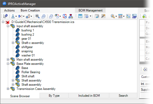Click the green download arrow icon in Scene panel
The width and height of the screenshot is (153, 104).
145,16
